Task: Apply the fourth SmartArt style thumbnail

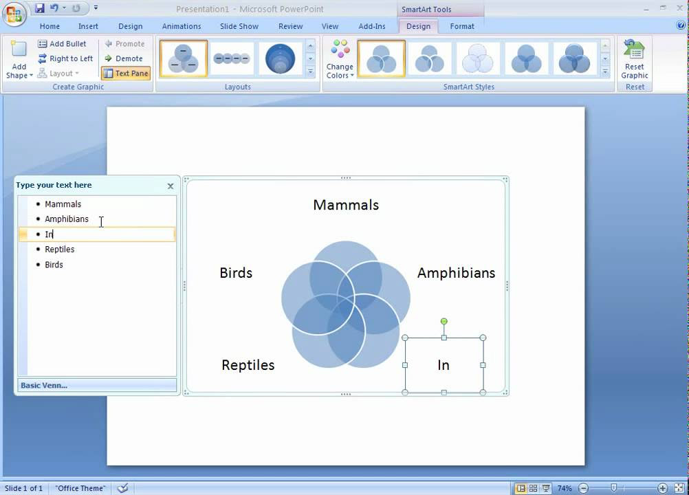Action: pos(526,58)
